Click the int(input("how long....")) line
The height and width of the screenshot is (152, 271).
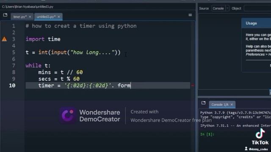[73, 52]
